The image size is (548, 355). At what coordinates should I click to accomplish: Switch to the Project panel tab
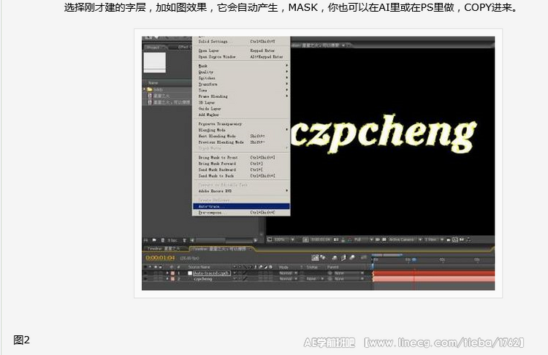153,47
